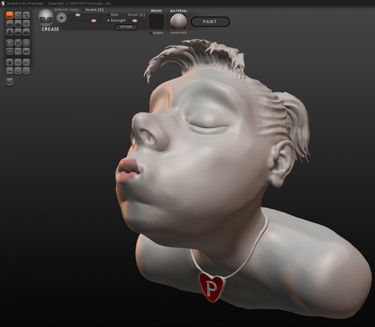375x327 pixels.
Task: Toggle the Lazy brush option
Action: [x=74, y=10]
